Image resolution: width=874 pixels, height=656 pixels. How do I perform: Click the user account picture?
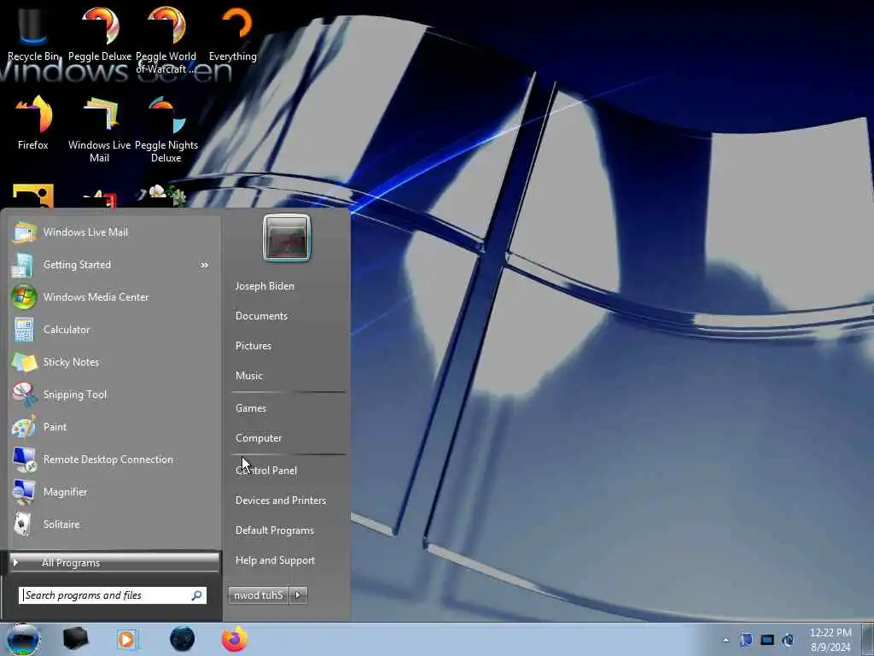(x=287, y=238)
